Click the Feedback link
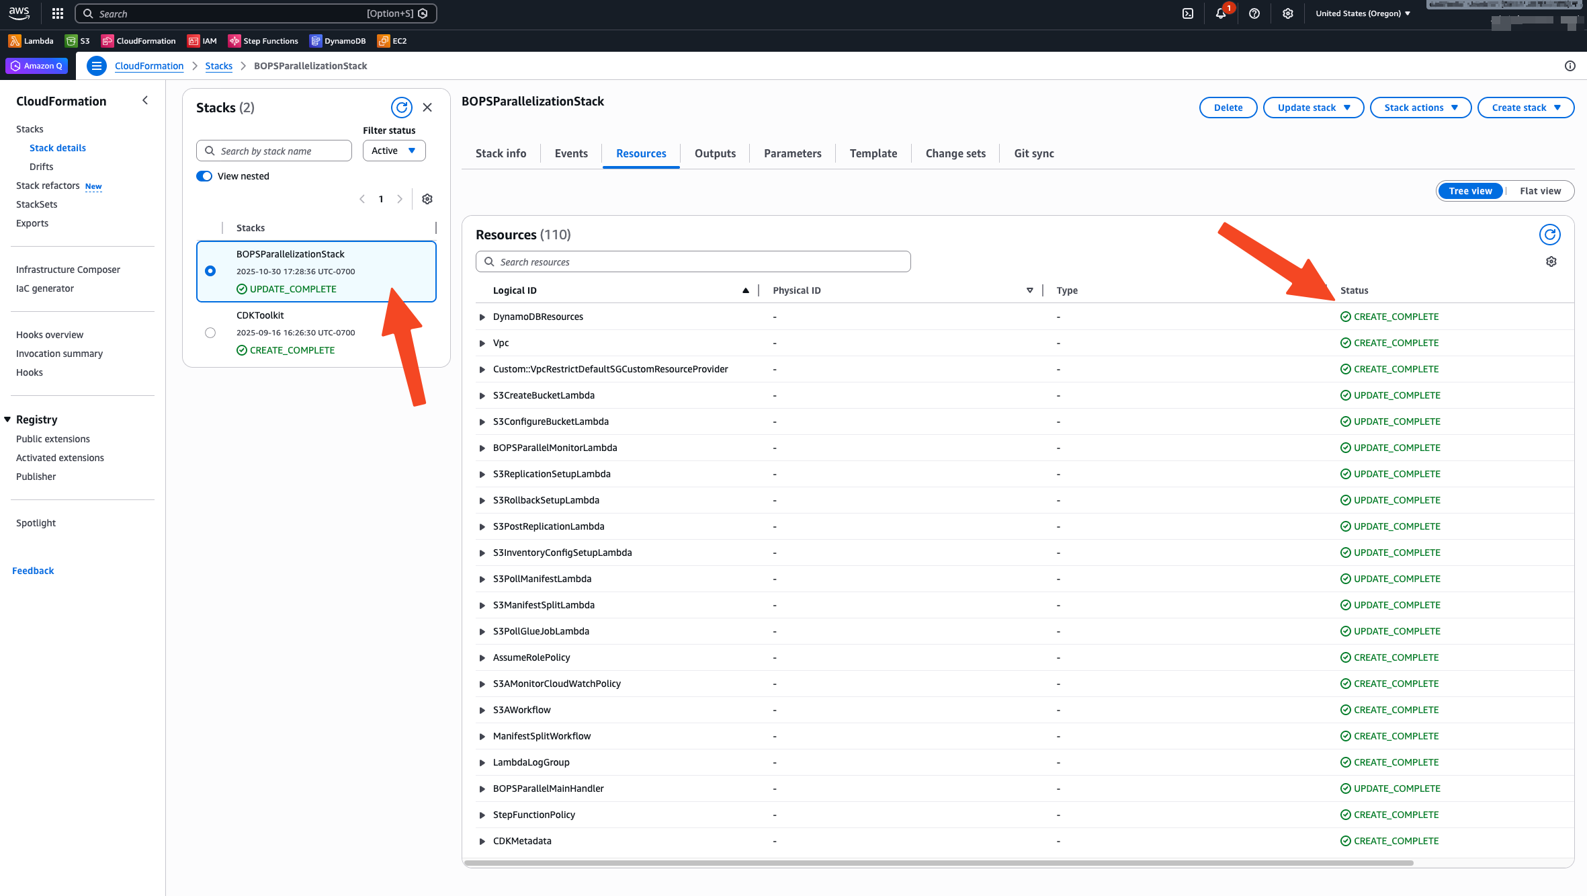Image resolution: width=1587 pixels, height=896 pixels. click(x=33, y=571)
